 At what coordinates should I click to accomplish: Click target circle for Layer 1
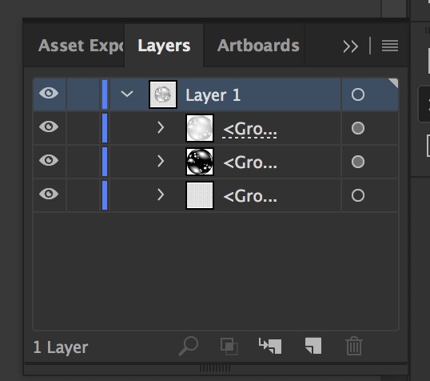tap(358, 94)
